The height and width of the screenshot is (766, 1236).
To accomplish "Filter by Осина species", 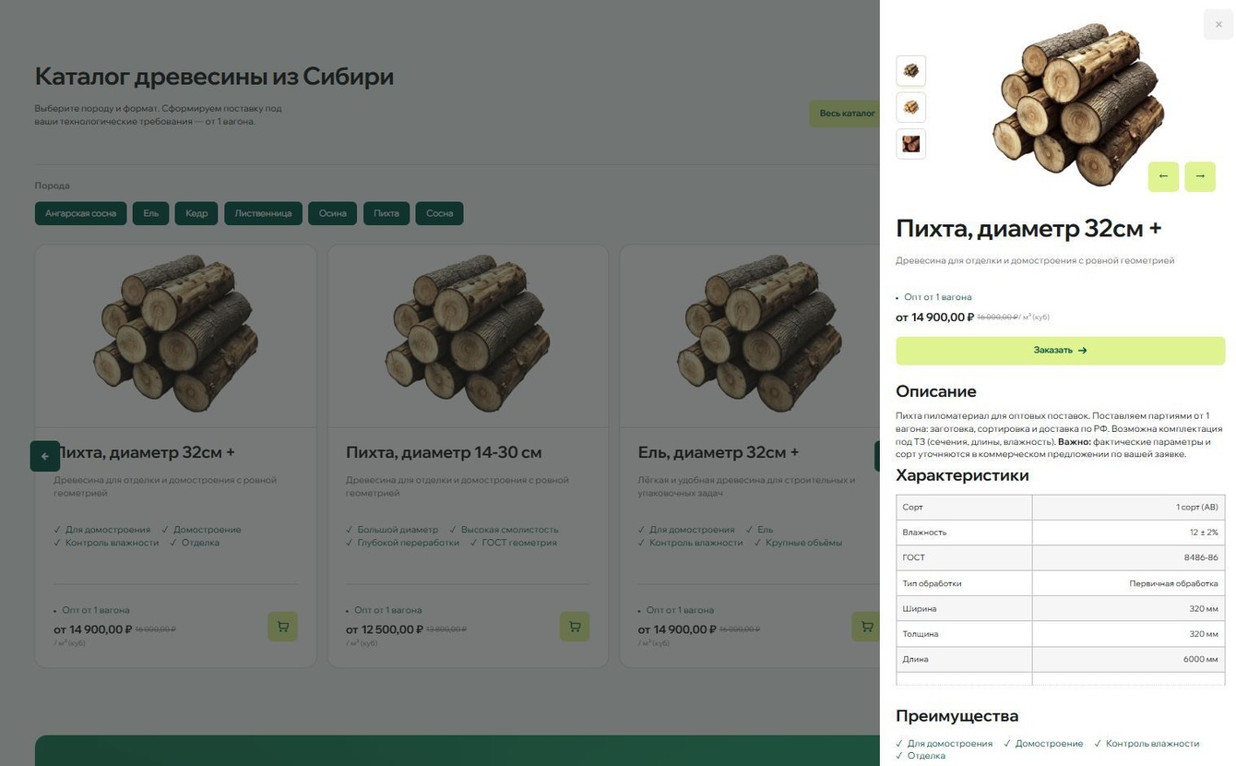I will click(333, 213).
